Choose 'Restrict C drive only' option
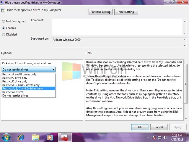This screenshot has height=142, width=189. 29,78
